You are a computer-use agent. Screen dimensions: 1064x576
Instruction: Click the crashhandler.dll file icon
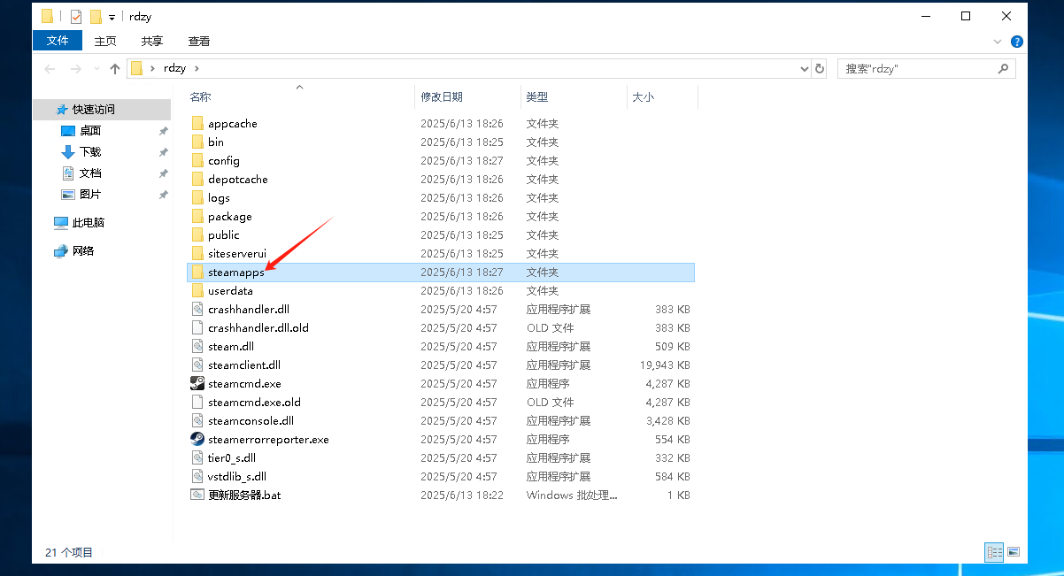[x=197, y=310]
